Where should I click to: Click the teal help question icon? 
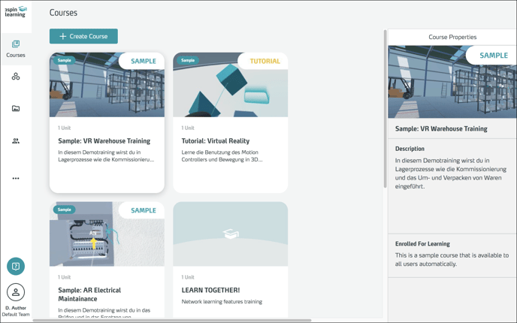(16, 266)
